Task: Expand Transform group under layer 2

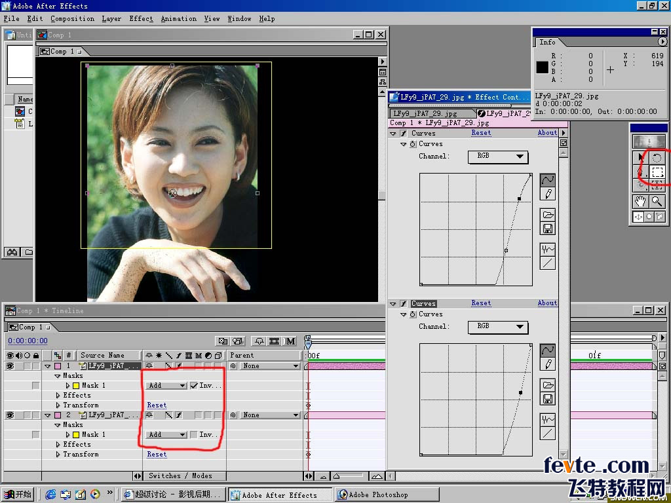Action: click(x=58, y=455)
